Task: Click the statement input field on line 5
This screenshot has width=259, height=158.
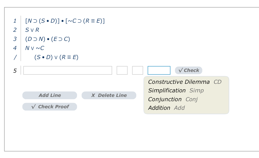Action: pyautogui.click(x=68, y=70)
